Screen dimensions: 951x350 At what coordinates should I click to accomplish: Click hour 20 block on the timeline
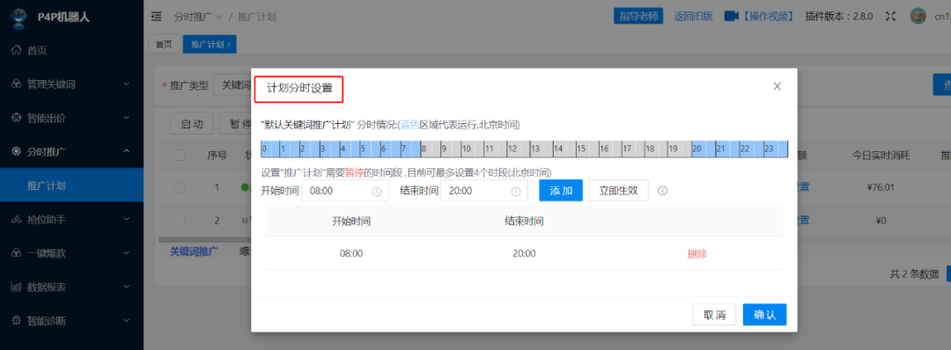coord(703,149)
